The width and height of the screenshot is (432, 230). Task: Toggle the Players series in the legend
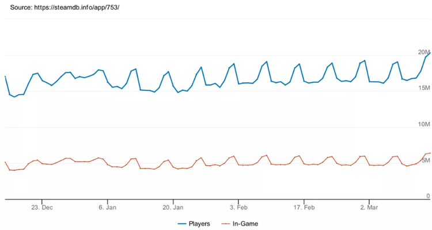199,223
